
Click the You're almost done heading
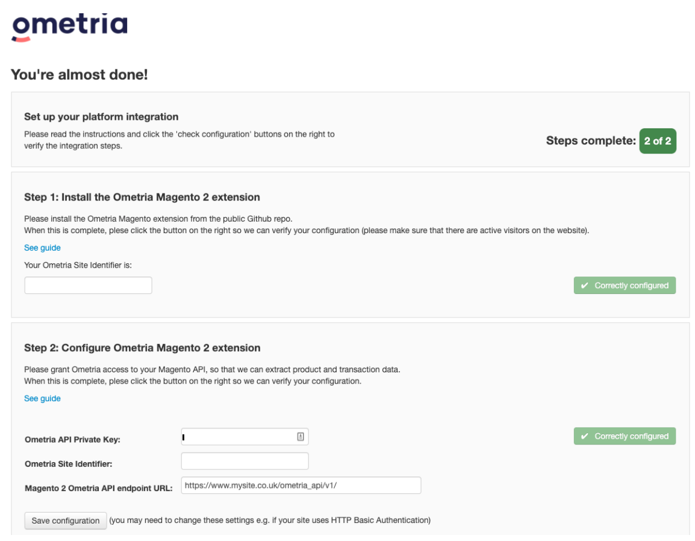click(79, 75)
